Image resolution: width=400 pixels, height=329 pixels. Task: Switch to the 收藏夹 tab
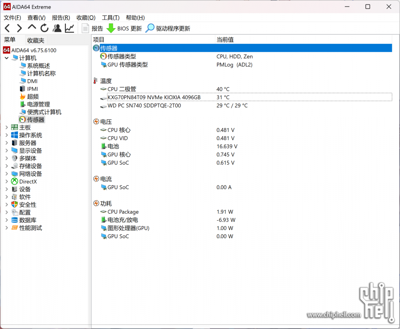pos(36,40)
